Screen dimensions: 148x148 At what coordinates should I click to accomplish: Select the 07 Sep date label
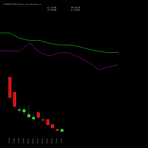pyautogui.click(x=47, y=141)
